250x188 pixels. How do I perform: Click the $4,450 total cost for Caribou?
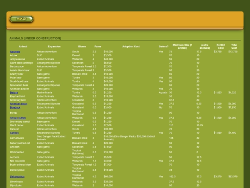(232, 133)
